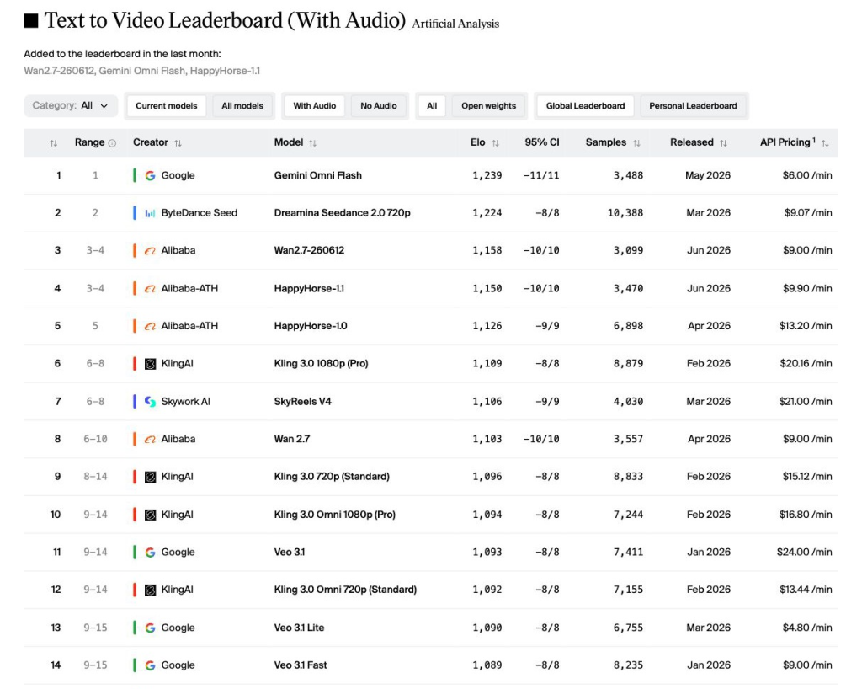
Task: Open the HappyHorse-1.0 model entry
Action: pyautogui.click(x=311, y=326)
